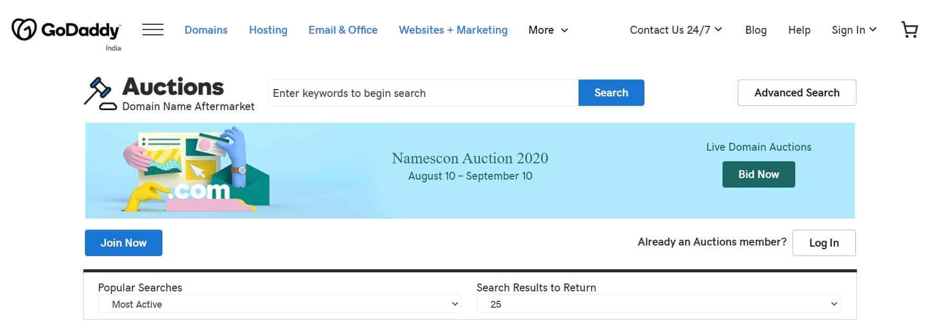
Task: Click the Search button
Action: [x=611, y=93]
